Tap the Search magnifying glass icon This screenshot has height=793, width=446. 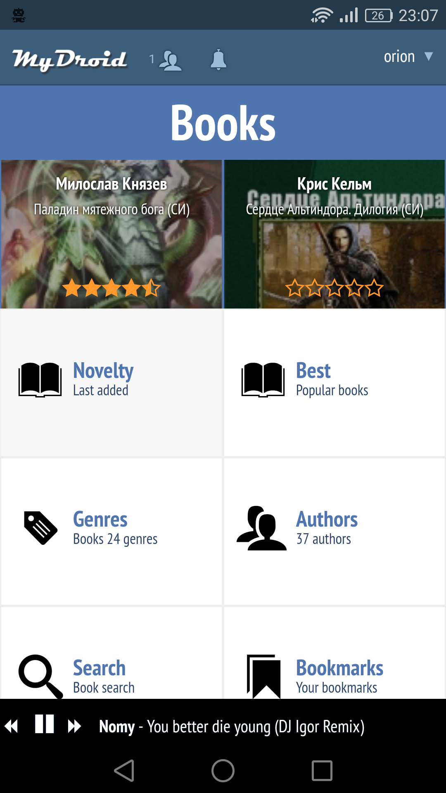40,677
